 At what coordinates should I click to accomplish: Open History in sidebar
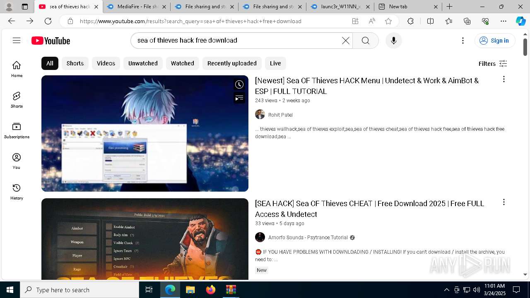(17, 192)
